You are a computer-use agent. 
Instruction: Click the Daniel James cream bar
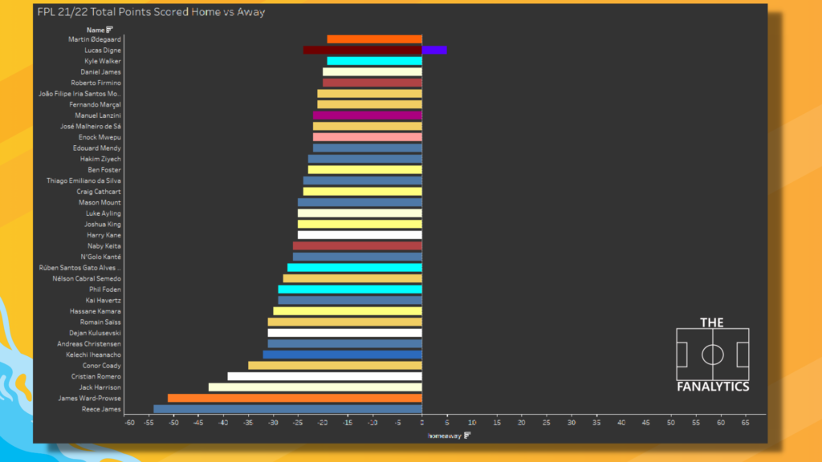[x=372, y=71]
